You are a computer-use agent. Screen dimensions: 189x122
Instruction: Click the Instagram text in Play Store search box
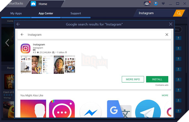click(34, 35)
